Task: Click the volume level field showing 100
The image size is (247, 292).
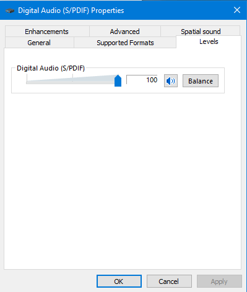Action: (142, 80)
